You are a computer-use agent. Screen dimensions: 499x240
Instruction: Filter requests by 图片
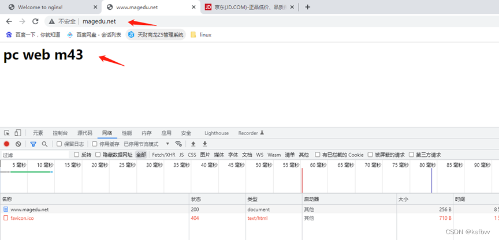pyautogui.click(x=205, y=155)
